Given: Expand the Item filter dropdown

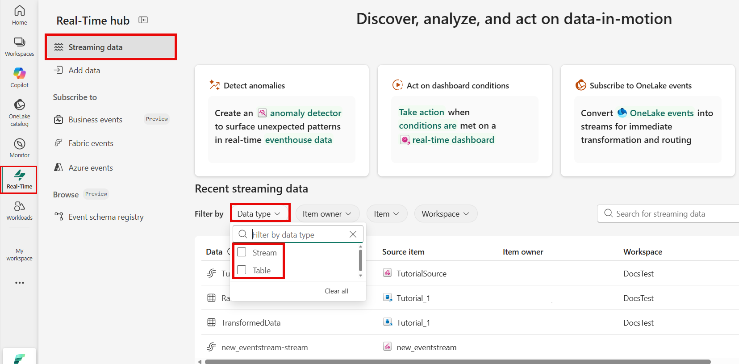Looking at the screenshot, I should (x=386, y=214).
